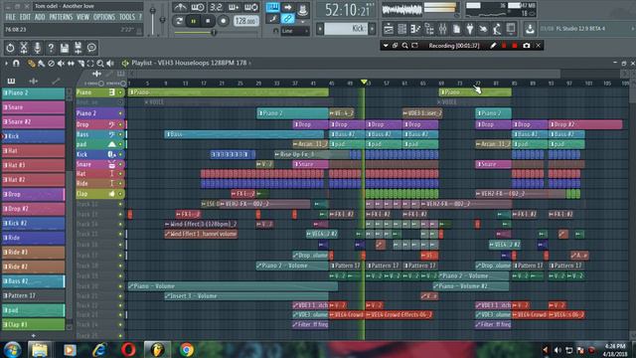Screen dimensions: 636x358
Task: Select previous pattern arrow beside Kick
Action: point(320,29)
